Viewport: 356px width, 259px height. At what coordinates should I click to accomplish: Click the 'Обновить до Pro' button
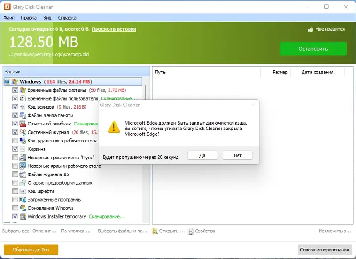click(31, 250)
